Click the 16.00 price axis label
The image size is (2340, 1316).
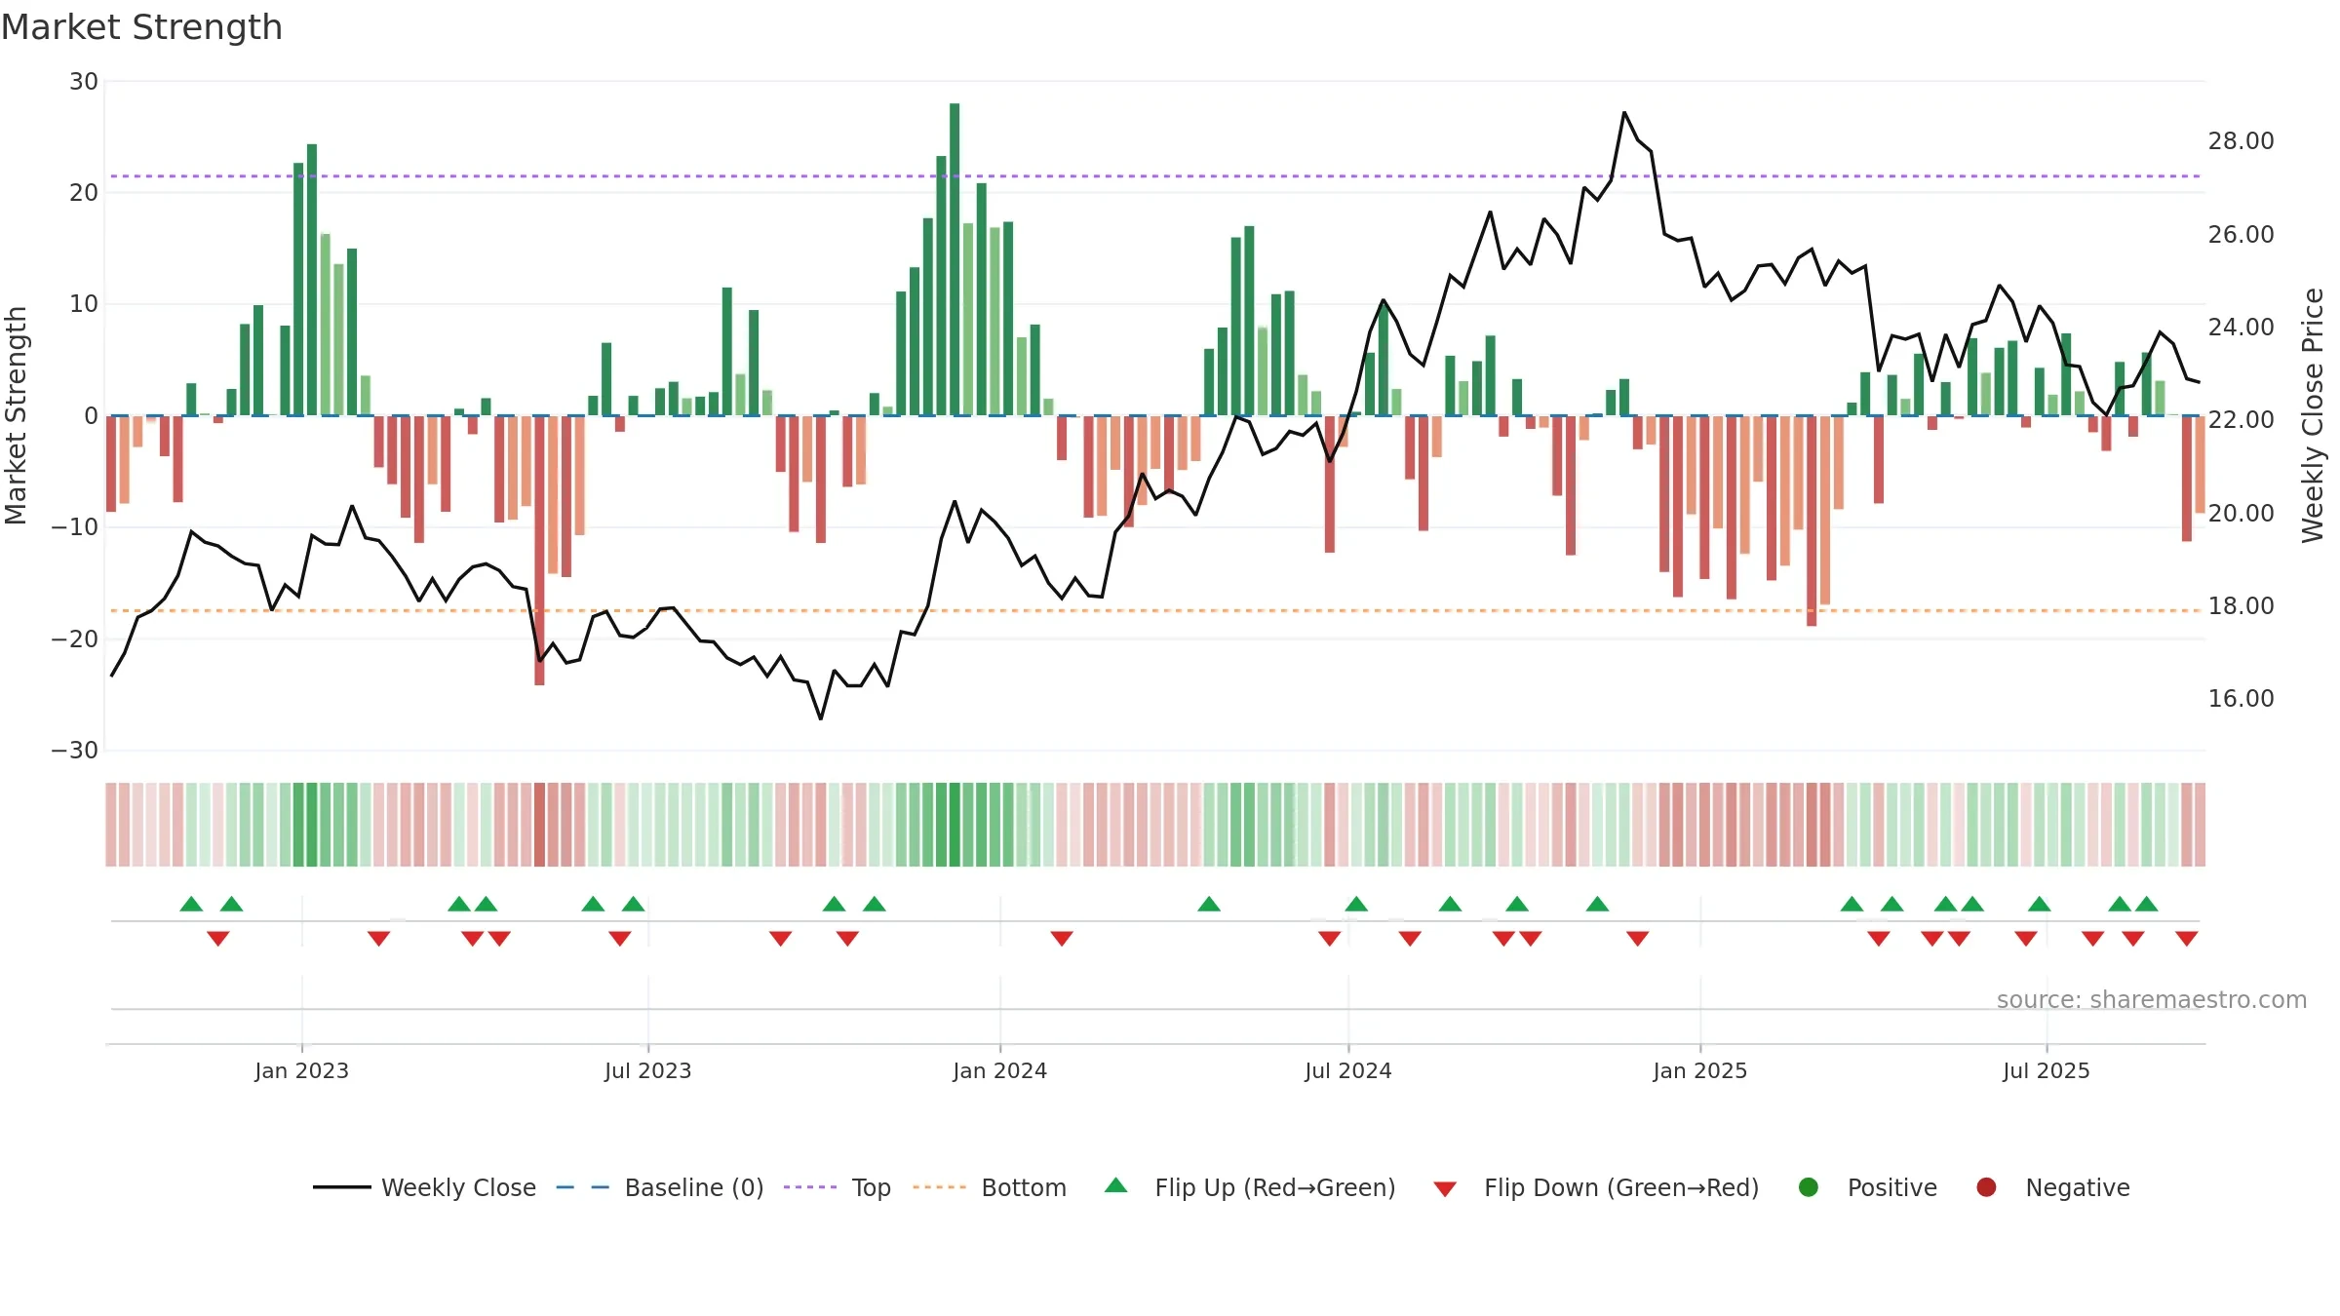pos(2242,698)
